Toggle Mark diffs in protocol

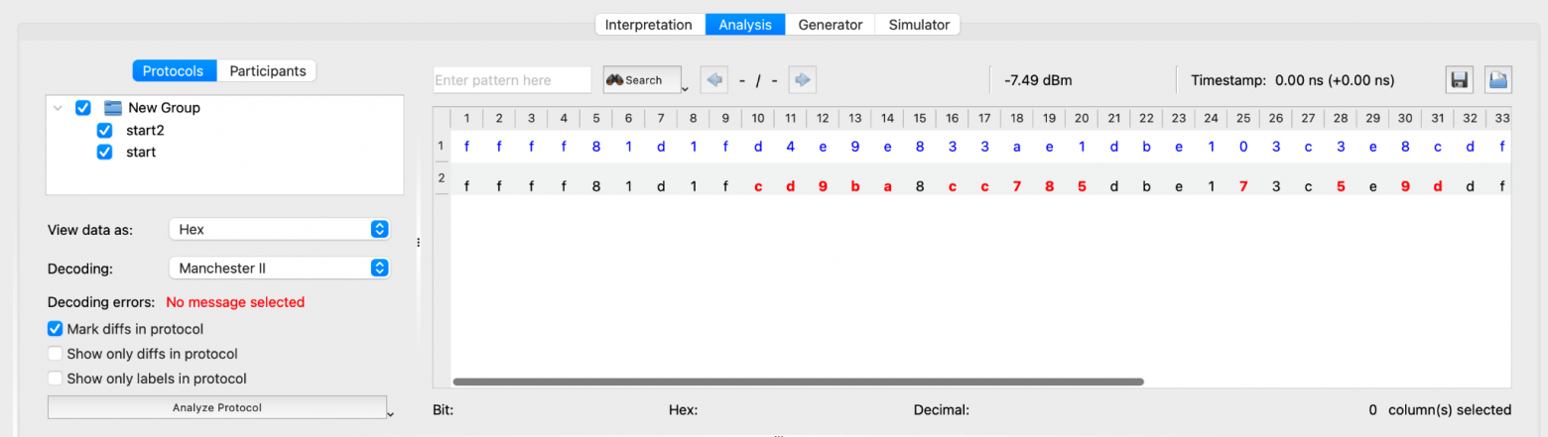(56, 329)
